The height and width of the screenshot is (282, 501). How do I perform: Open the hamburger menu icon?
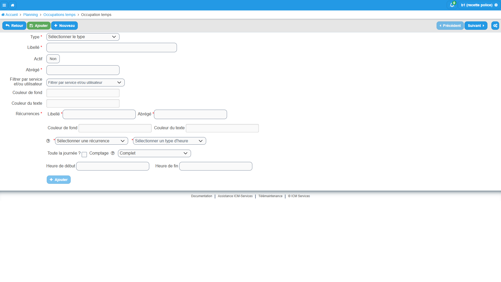tap(4, 5)
